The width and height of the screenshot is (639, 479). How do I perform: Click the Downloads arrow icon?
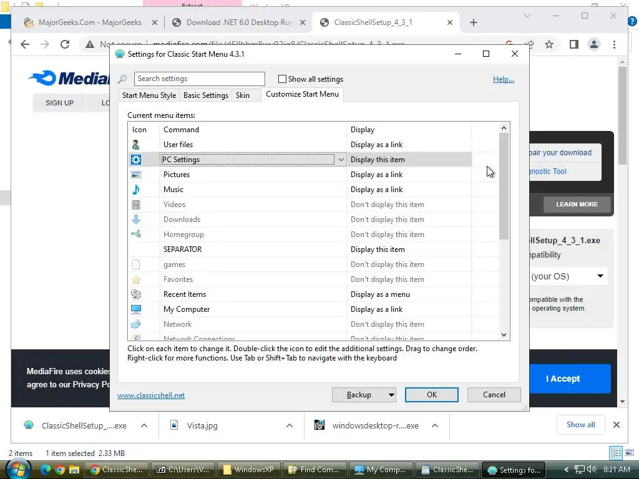[135, 220]
